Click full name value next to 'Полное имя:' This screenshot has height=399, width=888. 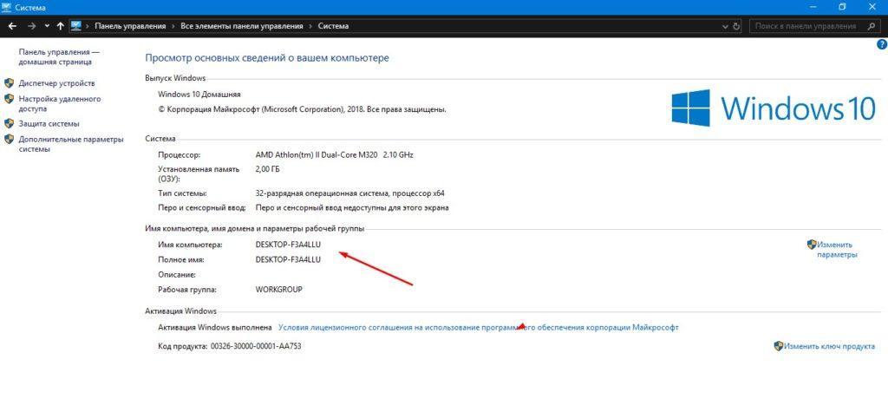point(288,259)
